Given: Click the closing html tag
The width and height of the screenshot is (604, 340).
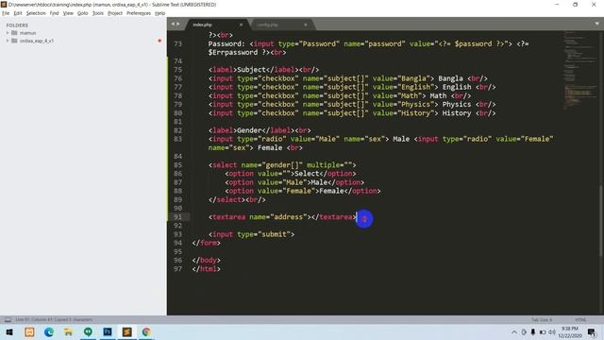Looking at the screenshot, I should pos(206,269).
